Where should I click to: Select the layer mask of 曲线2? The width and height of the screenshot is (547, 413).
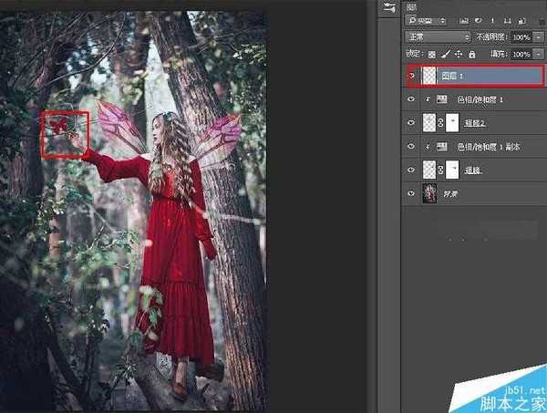tap(455, 122)
